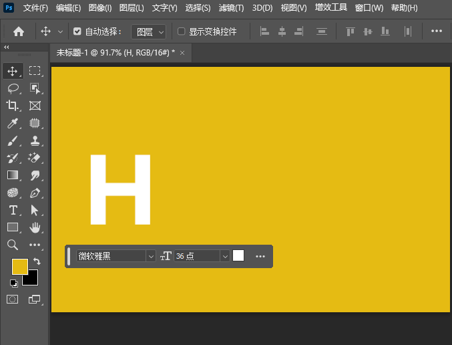Uncheck the 自动选择 checkbox
452x345 pixels.
[77, 31]
